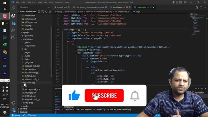This screenshot has width=208, height=117.
Task: Open guide.md file
Action: pos(29,36)
